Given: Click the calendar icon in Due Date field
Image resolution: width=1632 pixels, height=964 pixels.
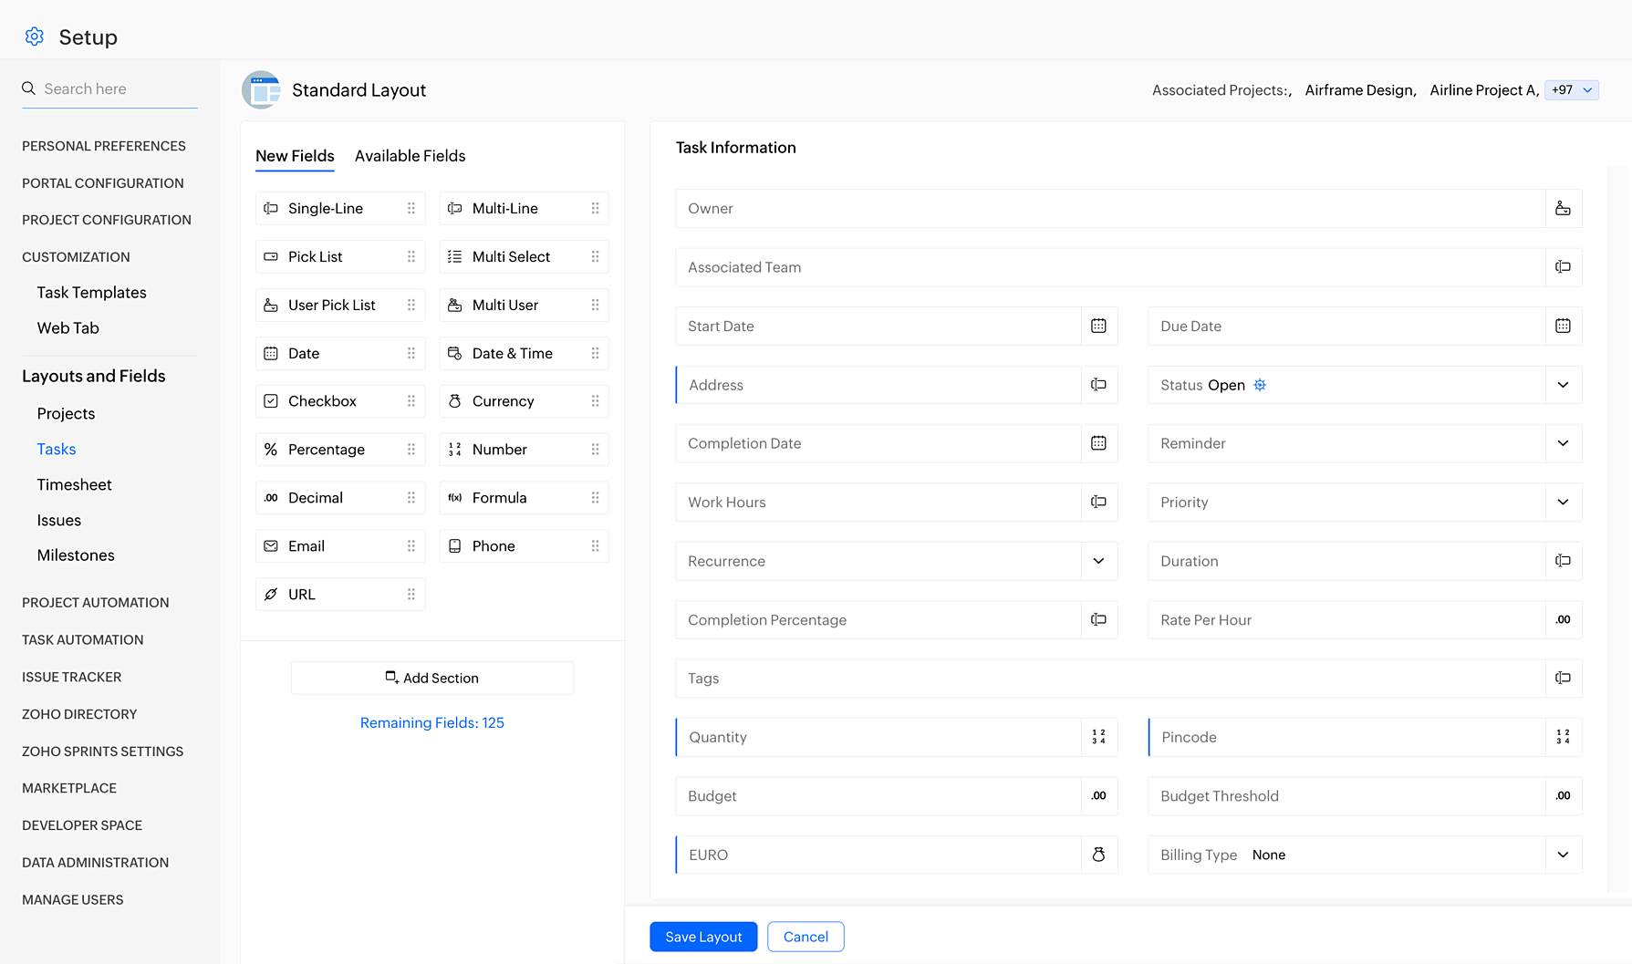Looking at the screenshot, I should [x=1563, y=327].
